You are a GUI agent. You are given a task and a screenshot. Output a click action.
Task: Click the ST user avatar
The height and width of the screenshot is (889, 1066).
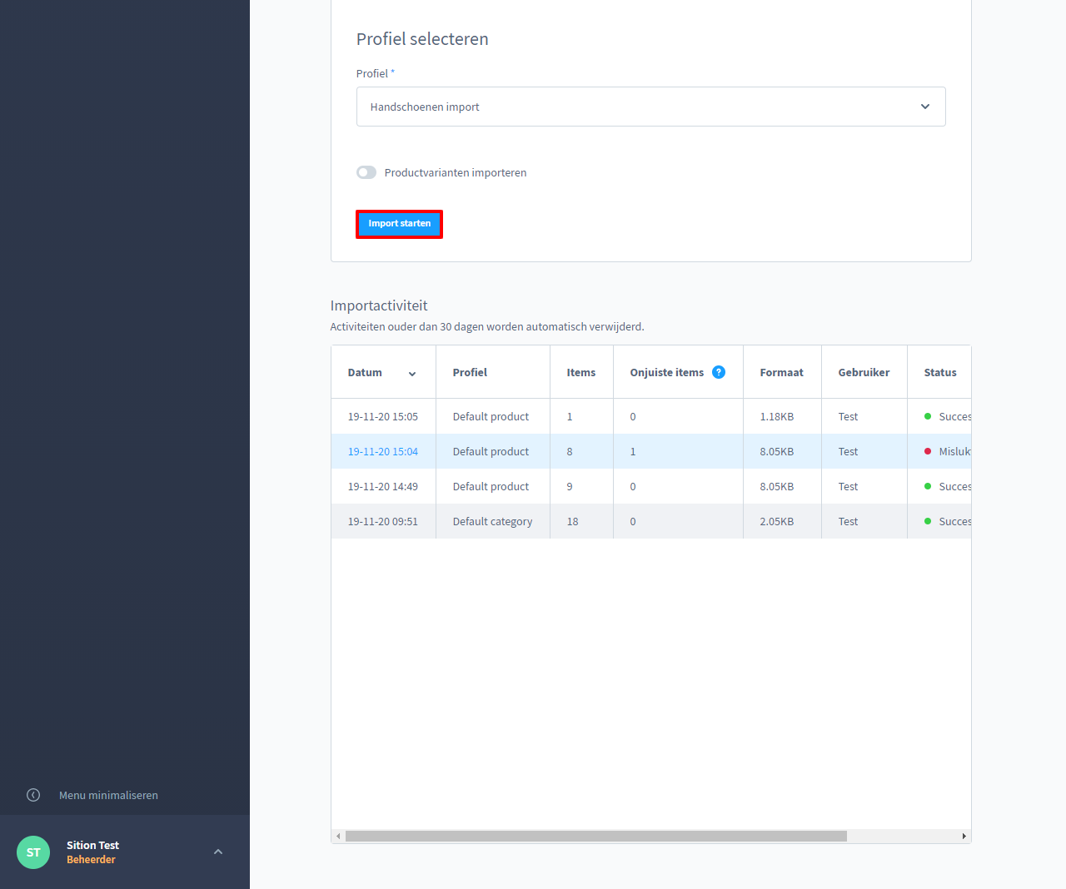click(x=33, y=852)
